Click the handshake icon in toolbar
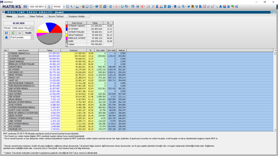 (97, 6)
